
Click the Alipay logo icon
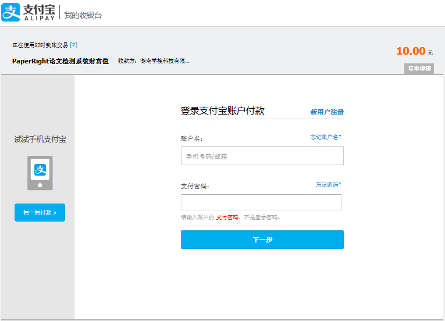(11, 13)
